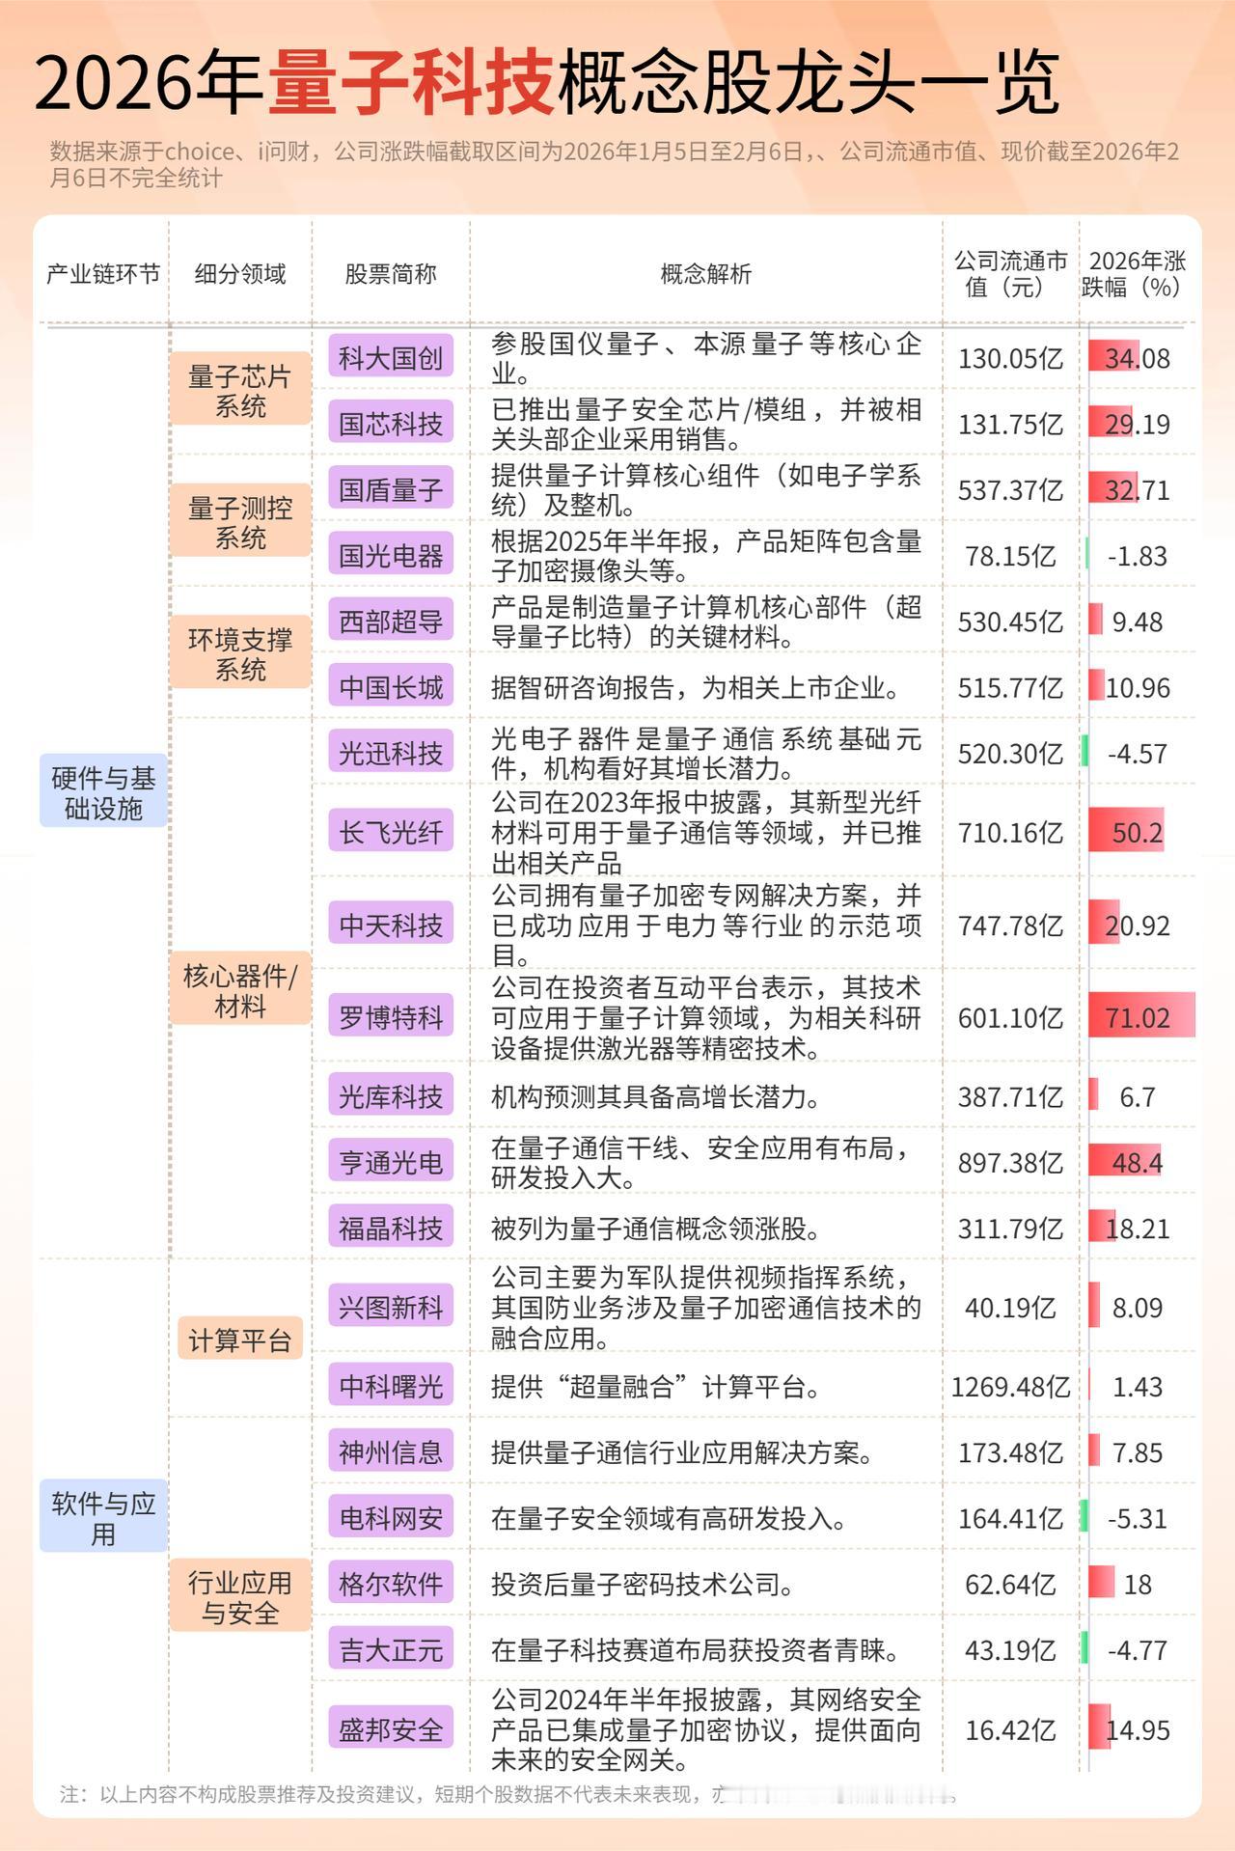Click the 71.02 gain bar for 罗博特科
This screenshot has width=1235, height=1851.
(x=1141, y=1017)
